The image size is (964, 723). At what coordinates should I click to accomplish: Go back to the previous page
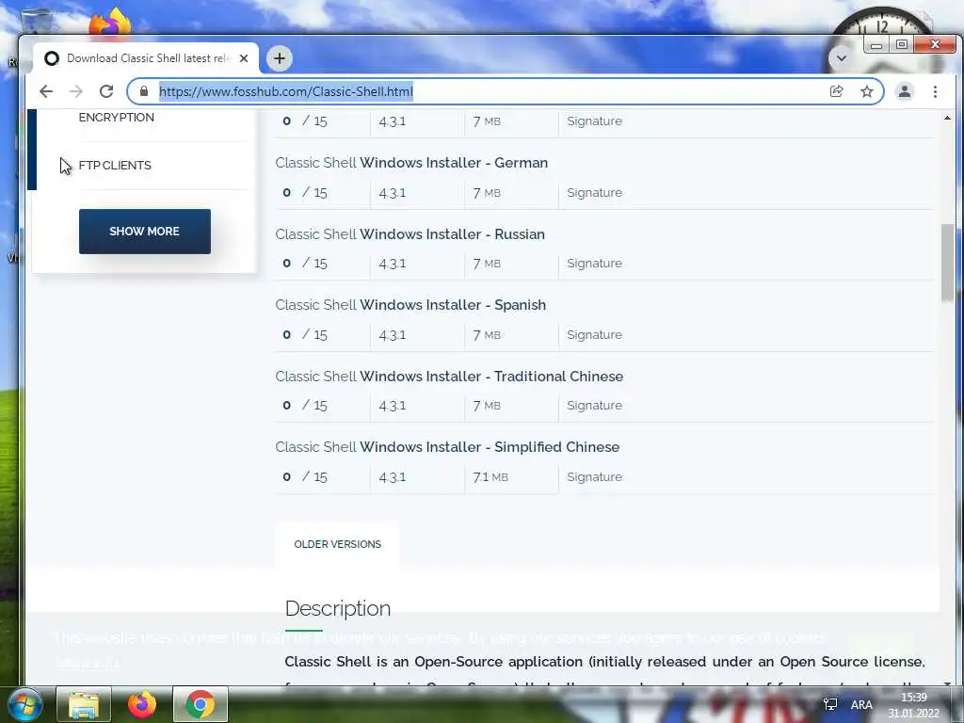[46, 91]
